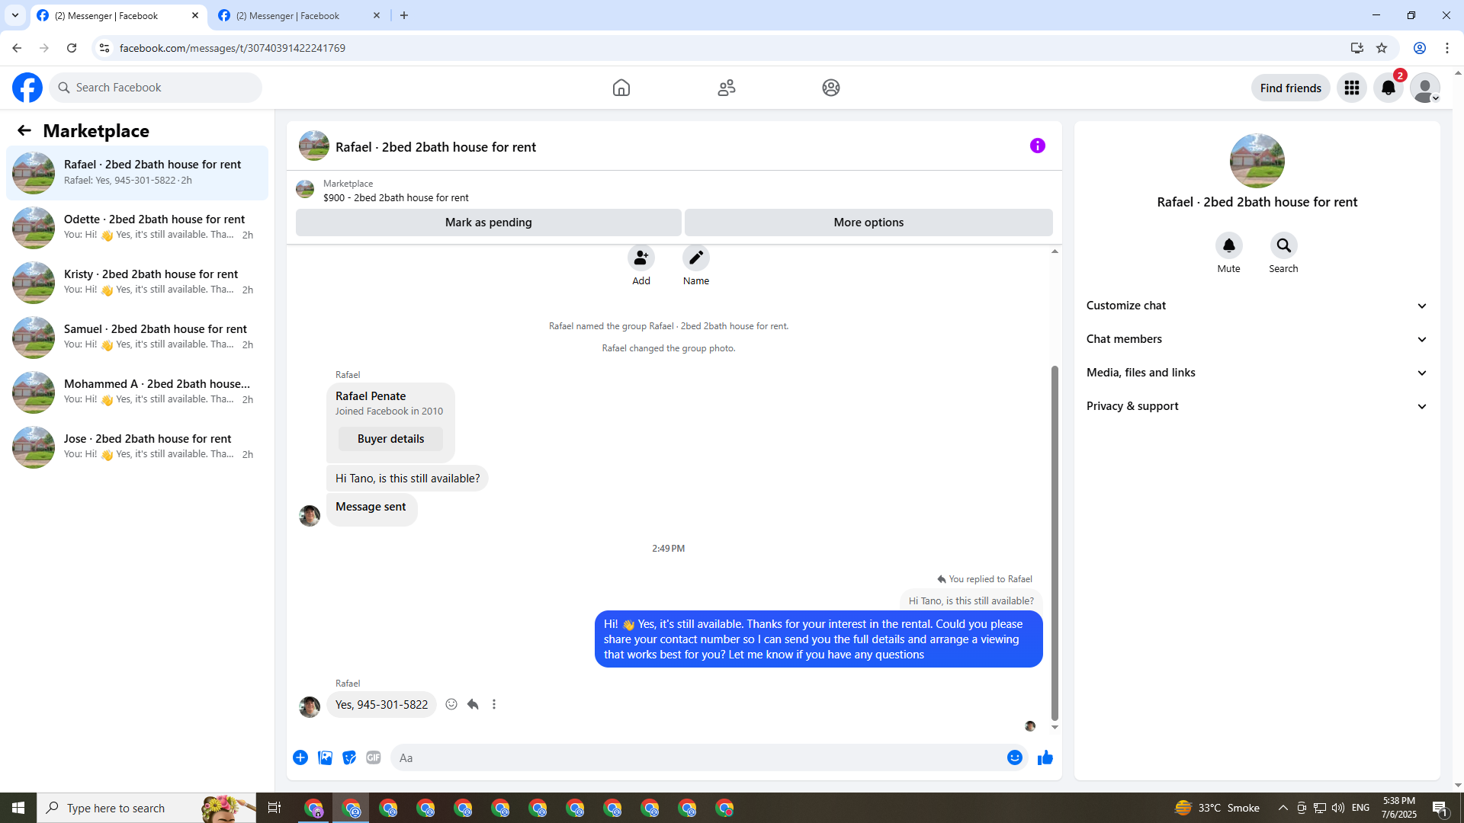Open the group photo thumbnail in right panel
This screenshot has height=823, width=1464.
click(x=1257, y=162)
